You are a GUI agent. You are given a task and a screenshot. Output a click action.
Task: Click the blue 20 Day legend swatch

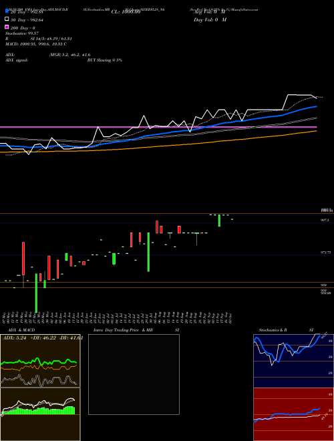[x=7, y=11]
